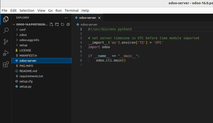The image size is (213, 123).
Task: Select the odoo-server editor tab
Action: (88, 18)
